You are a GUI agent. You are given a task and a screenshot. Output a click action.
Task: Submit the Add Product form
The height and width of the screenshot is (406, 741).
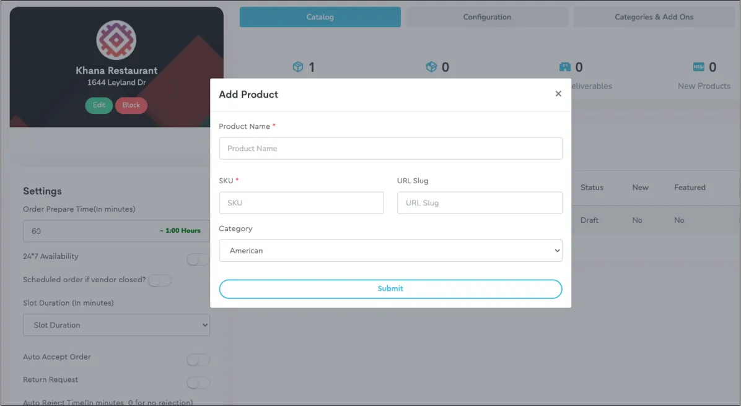(390, 288)
